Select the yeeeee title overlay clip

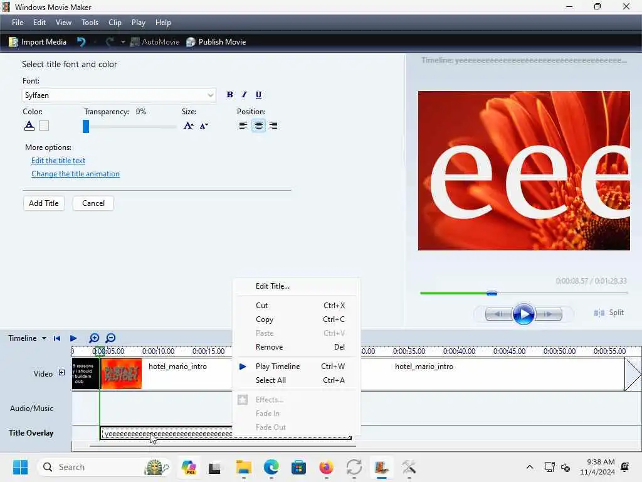pyautogui.click(x=166, y=434)
